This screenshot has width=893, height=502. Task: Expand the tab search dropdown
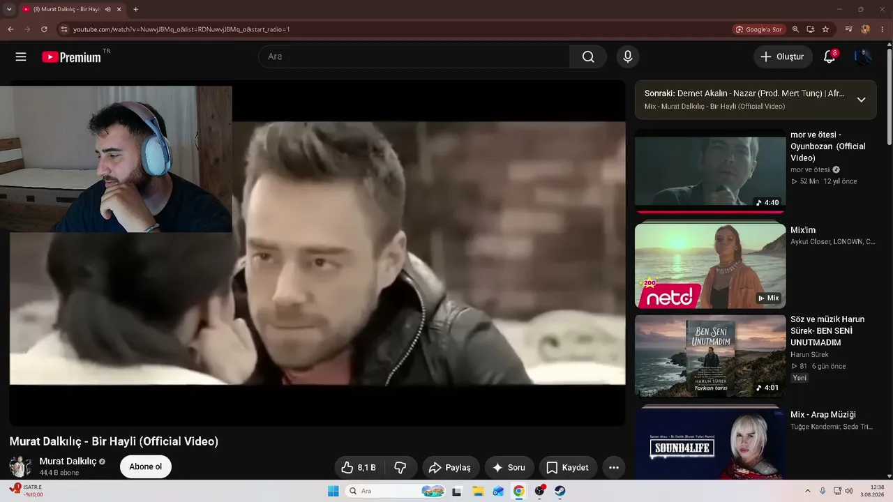(x=9, y=9)
